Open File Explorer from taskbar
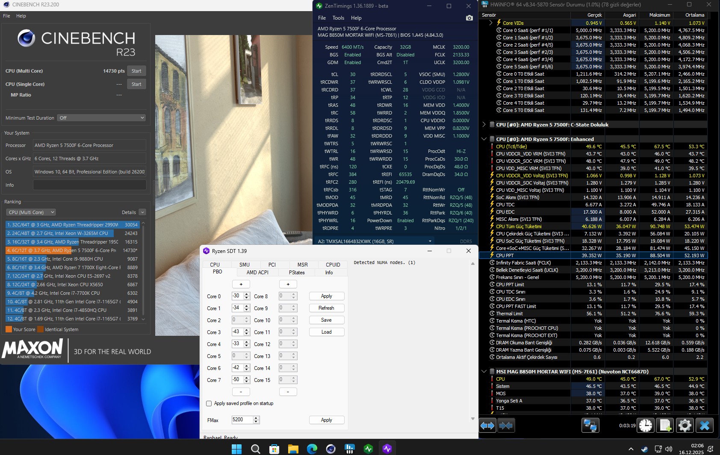Image resolution: width=720 pixels, height=455 pixels. click(x=293, y=449)
